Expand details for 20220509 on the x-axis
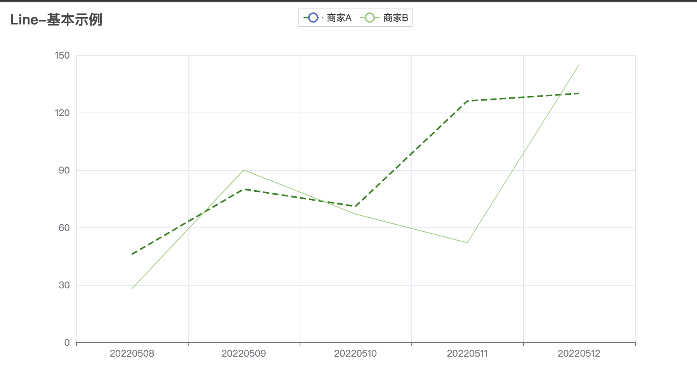This screenshot has width=697, height=378. click(244, 354)
